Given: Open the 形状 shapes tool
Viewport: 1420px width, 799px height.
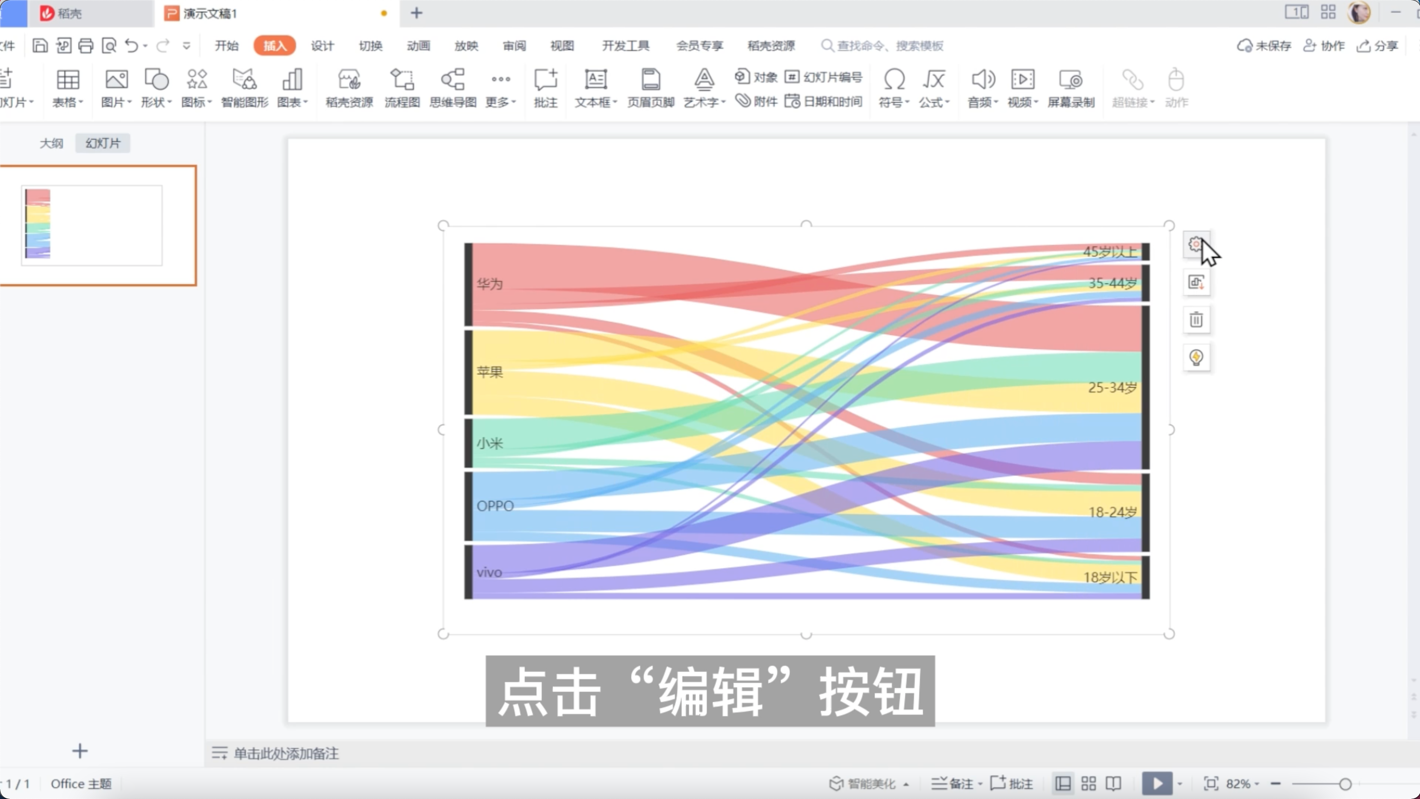Looking at the screenshot, I should 156,88.
